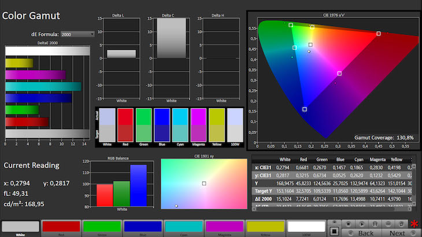Click the RGB Balance bar chart

121,185
